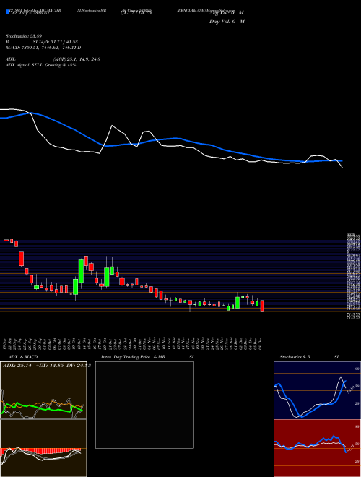Click the 'ADX signal: SELL Growing @ 13%' text
This screenshot has height=477, width=361.
point(40,65)
